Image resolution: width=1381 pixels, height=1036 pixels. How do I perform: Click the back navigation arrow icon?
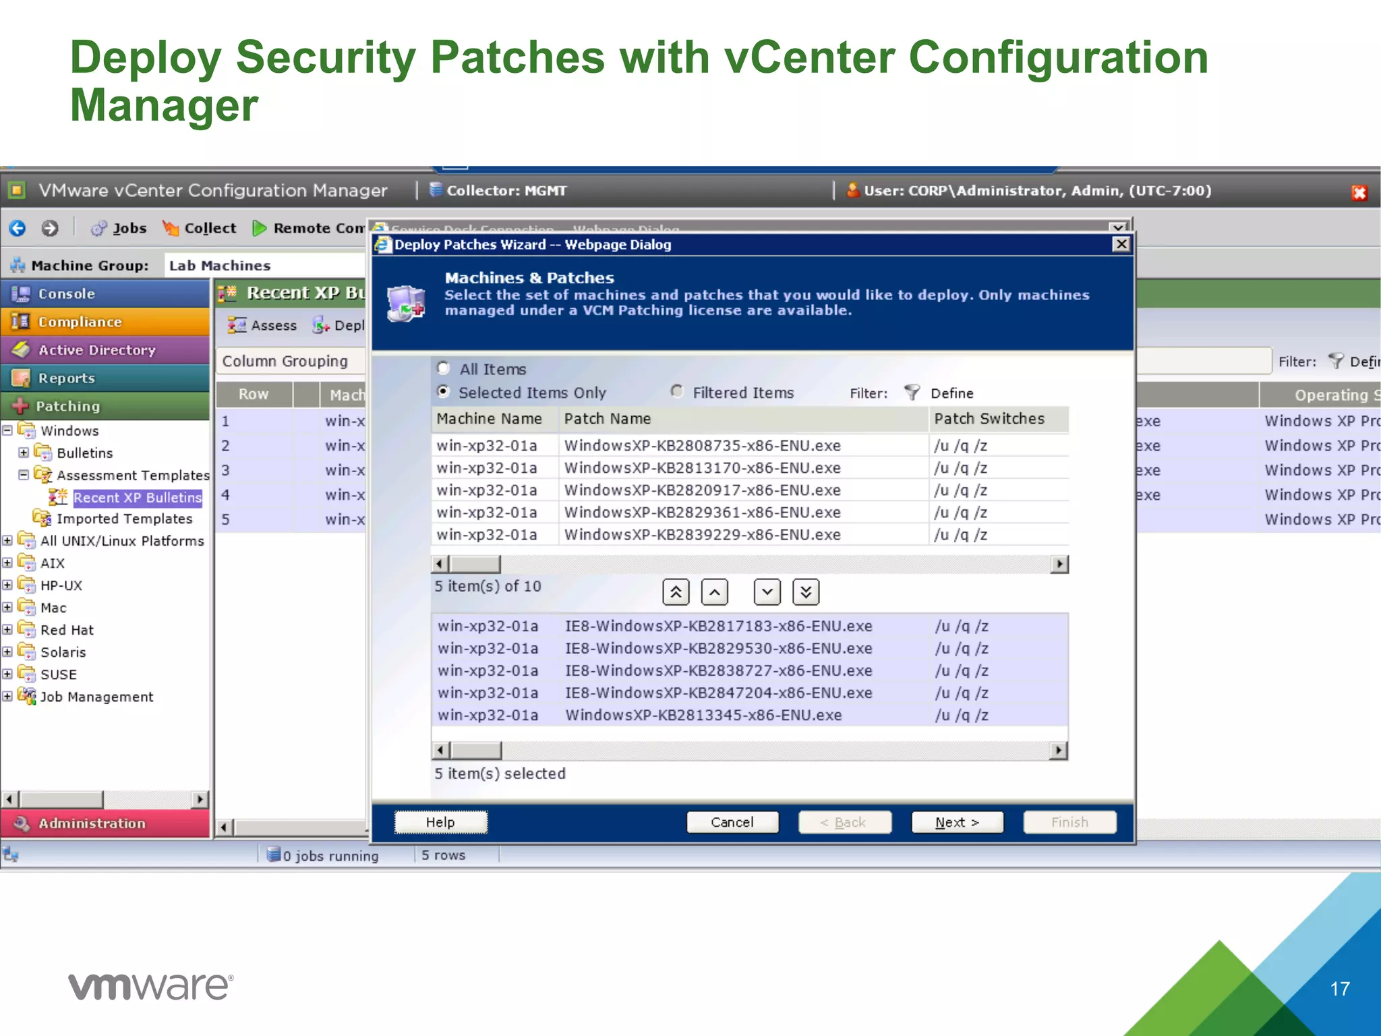click(x=18, y=228)
